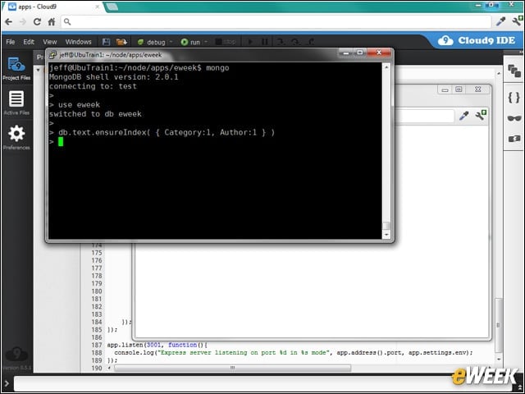Screen dimensions: 525x394
Task: Open the Windows menu
Action: pyautogui.click(x=79, y=42)
